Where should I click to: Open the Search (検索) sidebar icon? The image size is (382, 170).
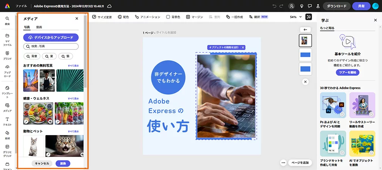(x=7, y=21)
